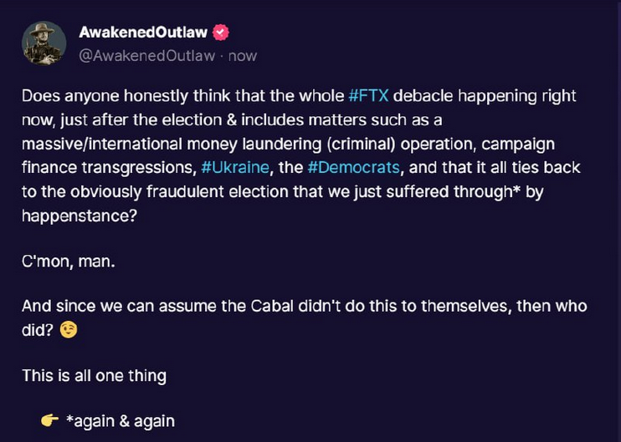Click the winking face emoji
The height and width of the screenshot is (442, 621).
[x=69, y=330]
